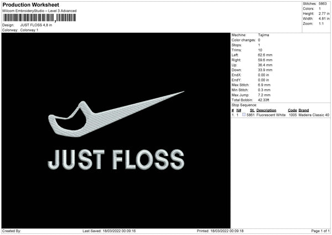Click the Zoom value 1:1
This screenshot has height=235, width=332.
321,24
